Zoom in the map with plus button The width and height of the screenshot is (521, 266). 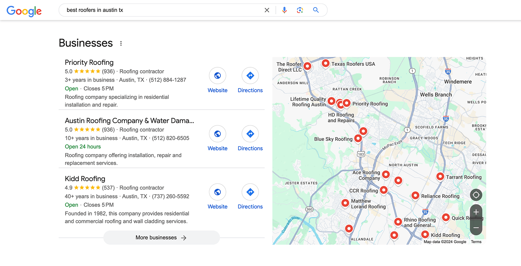(x=476, y=212)
